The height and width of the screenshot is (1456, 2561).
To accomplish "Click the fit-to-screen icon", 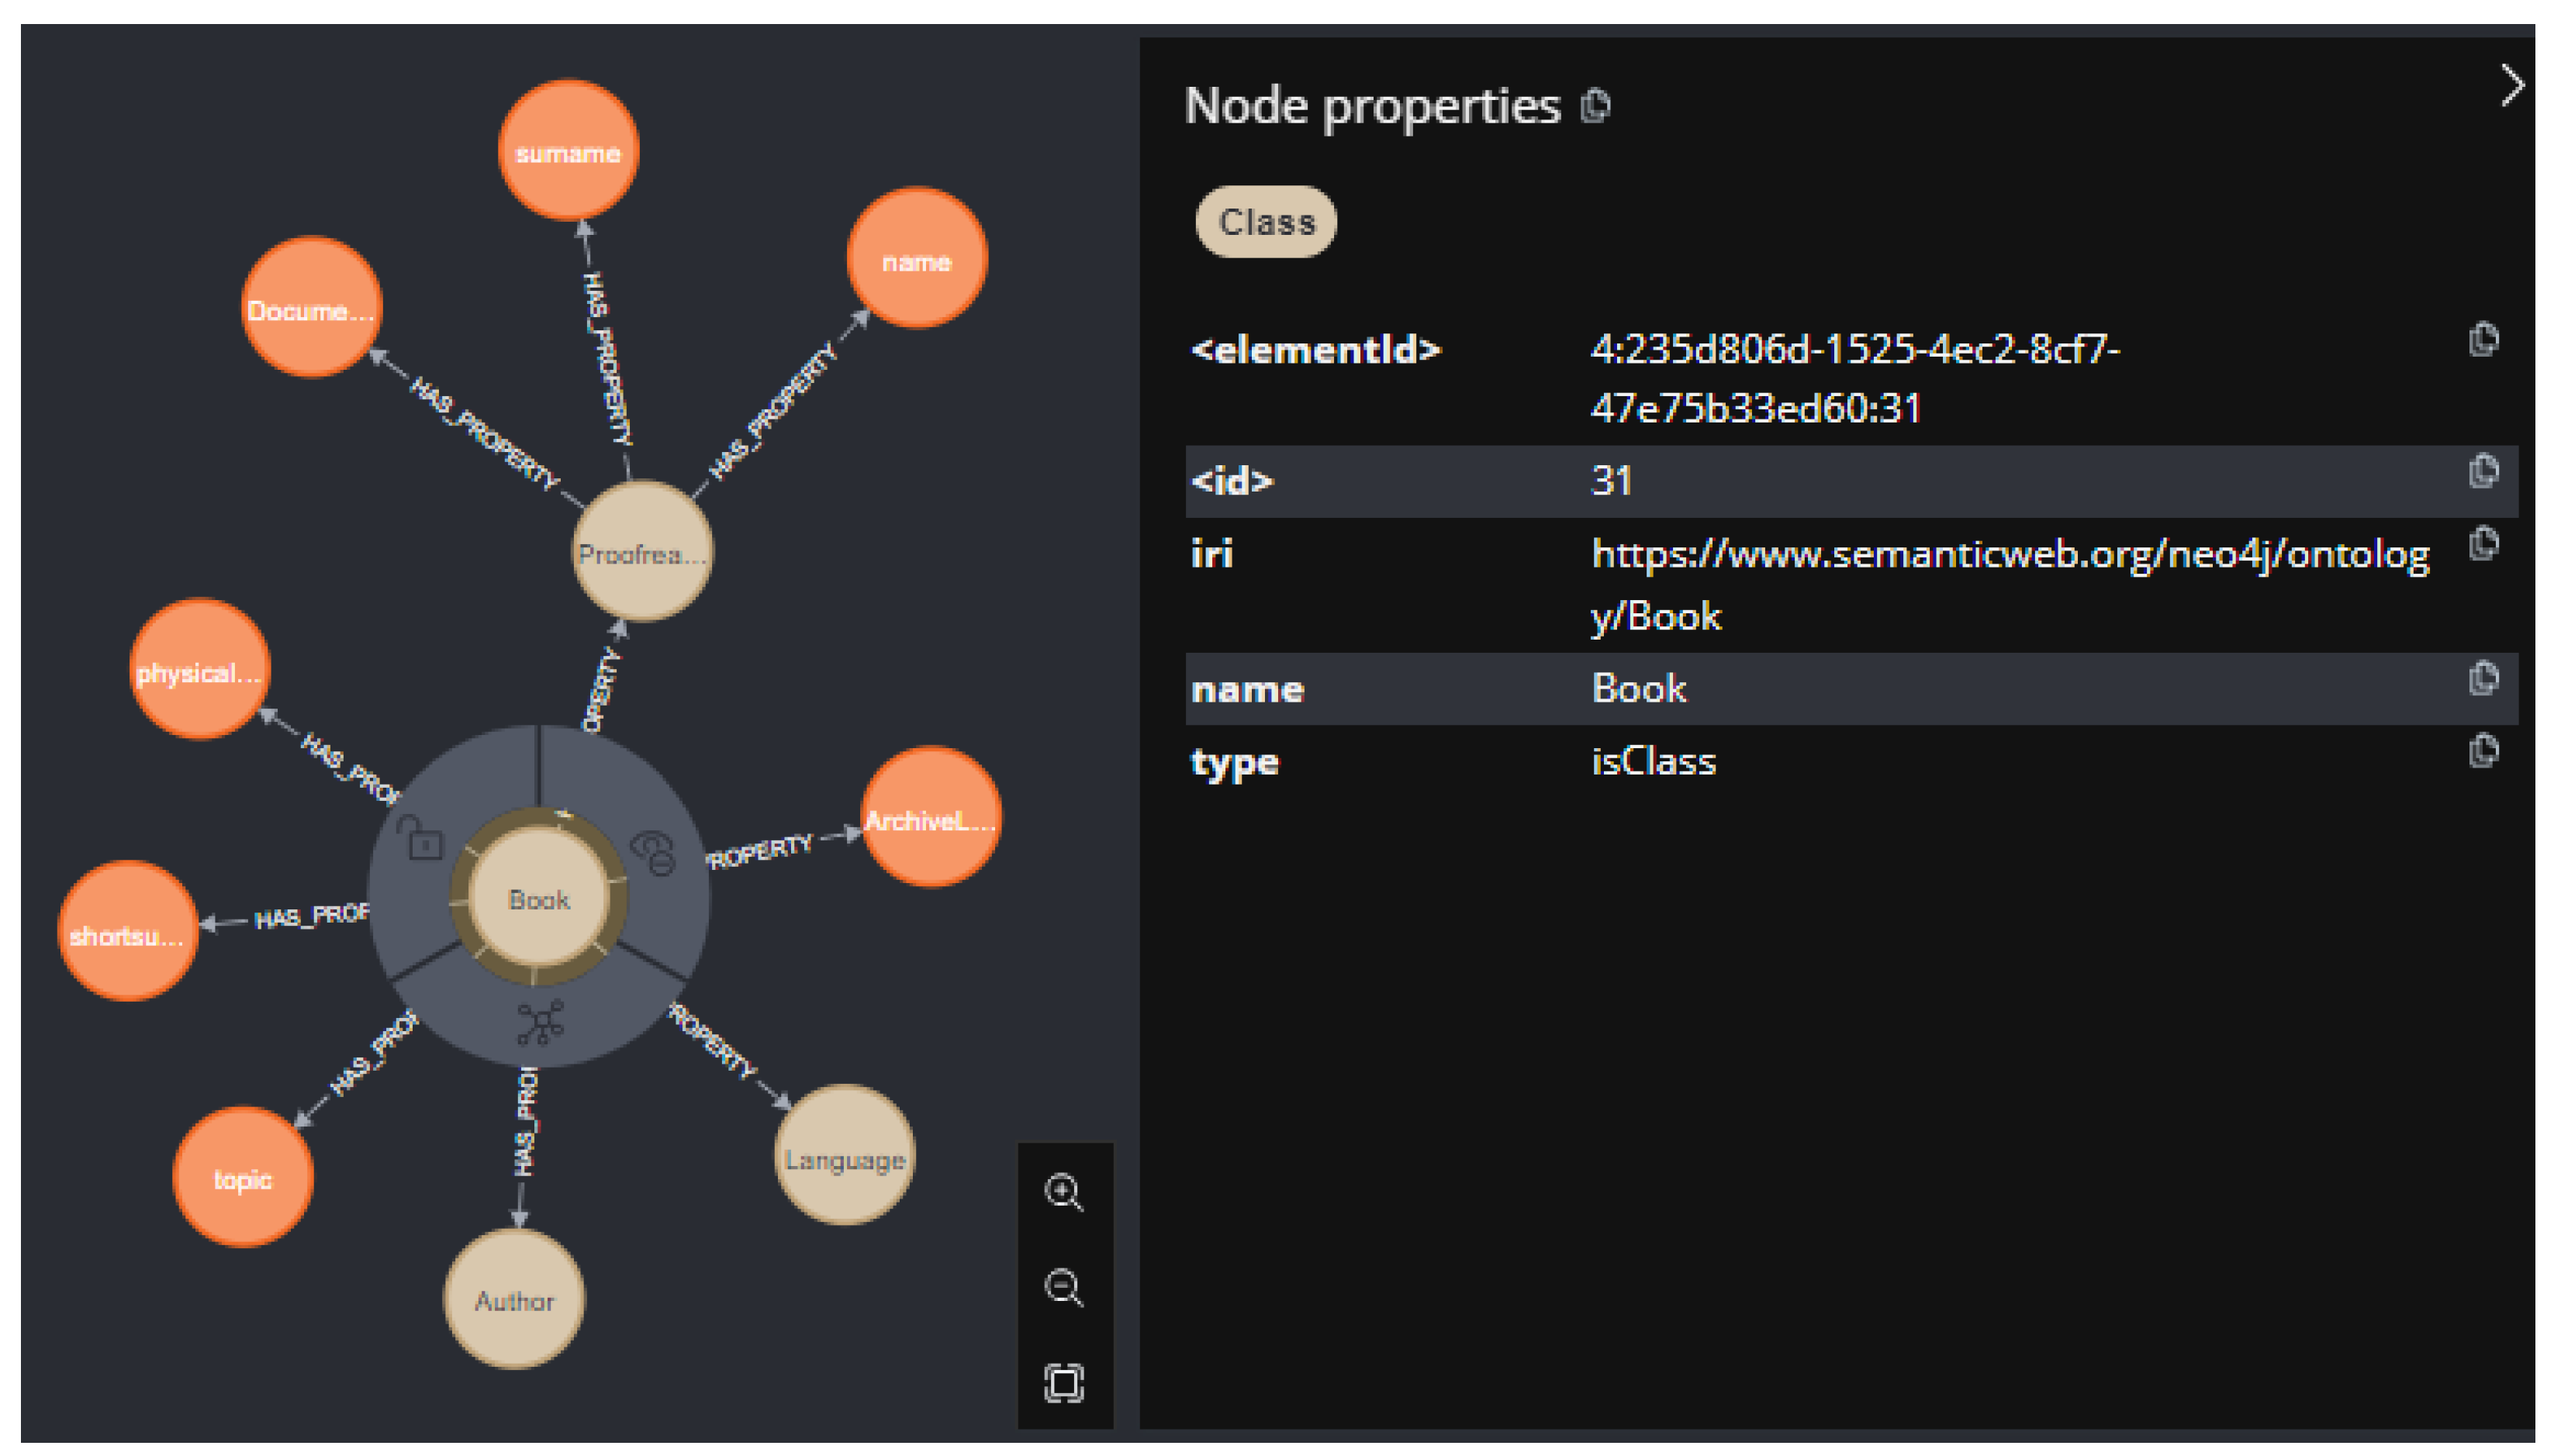I will coord(1063,1383).
